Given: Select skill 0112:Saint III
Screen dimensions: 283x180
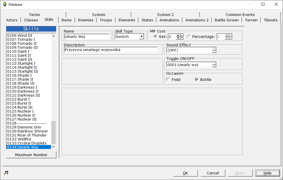Looking at the screenshot, I should point(29,59).
